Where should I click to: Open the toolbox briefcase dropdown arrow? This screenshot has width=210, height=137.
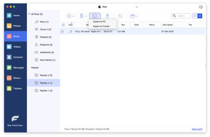click(x=136, y=16)
